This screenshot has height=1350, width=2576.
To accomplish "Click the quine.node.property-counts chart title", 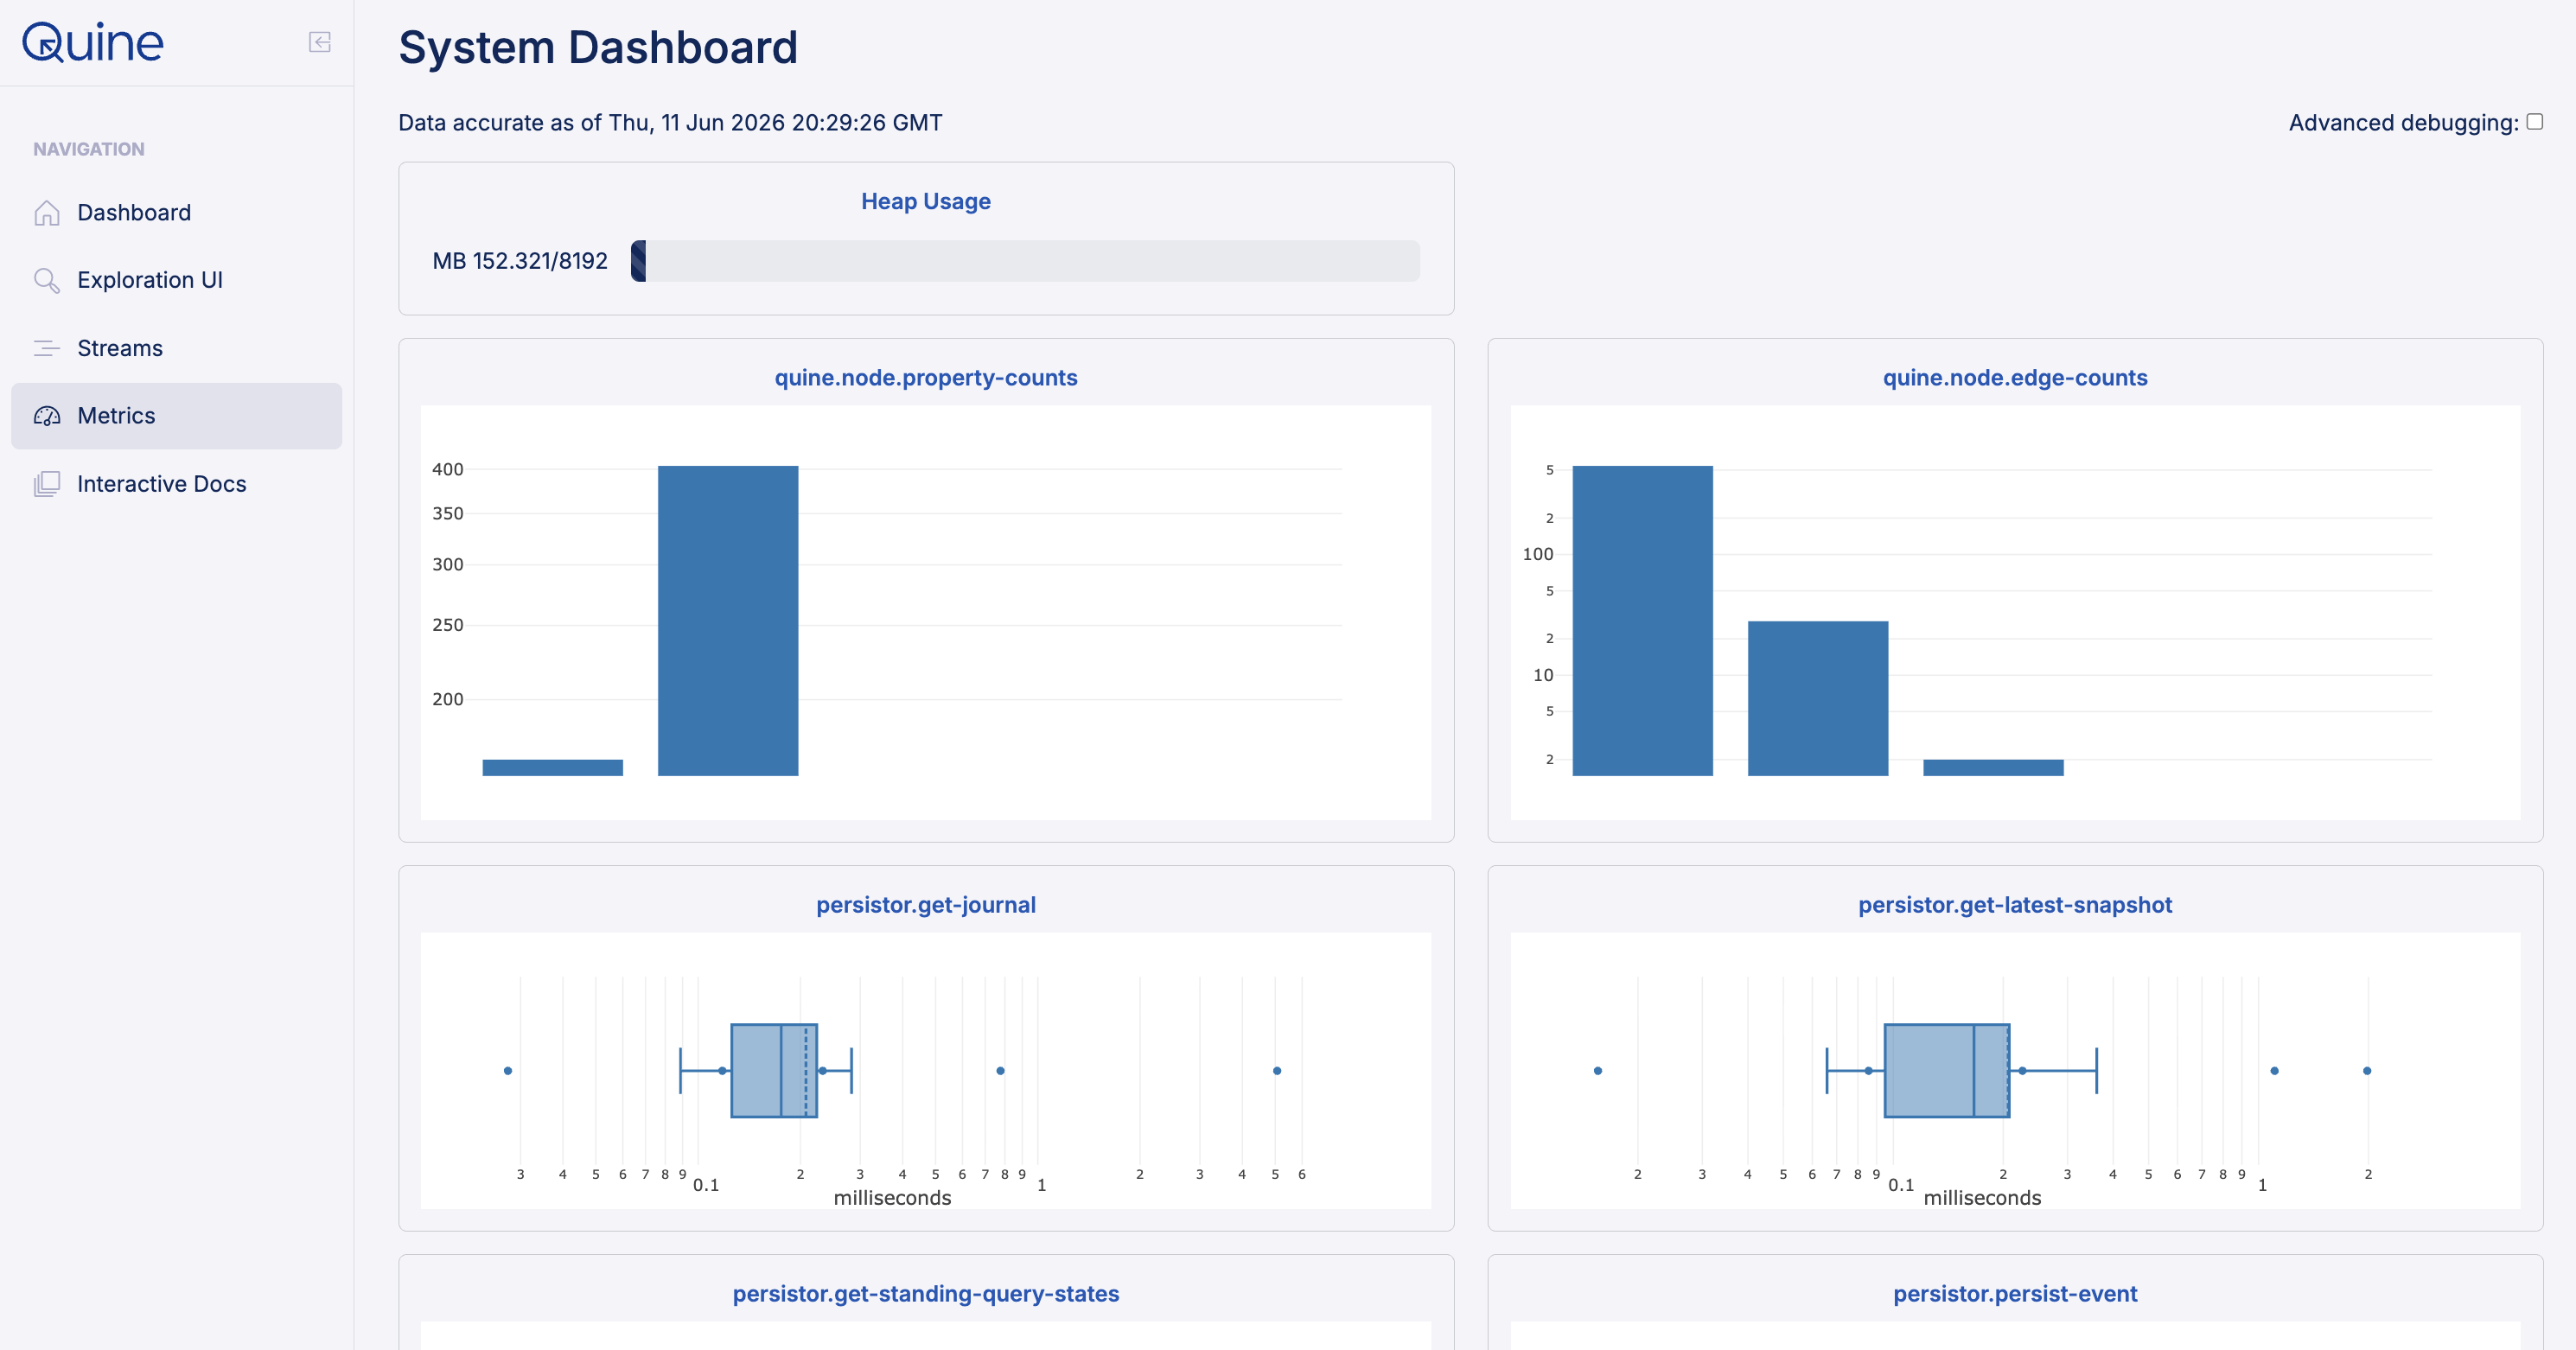I will tap(926, 378).
